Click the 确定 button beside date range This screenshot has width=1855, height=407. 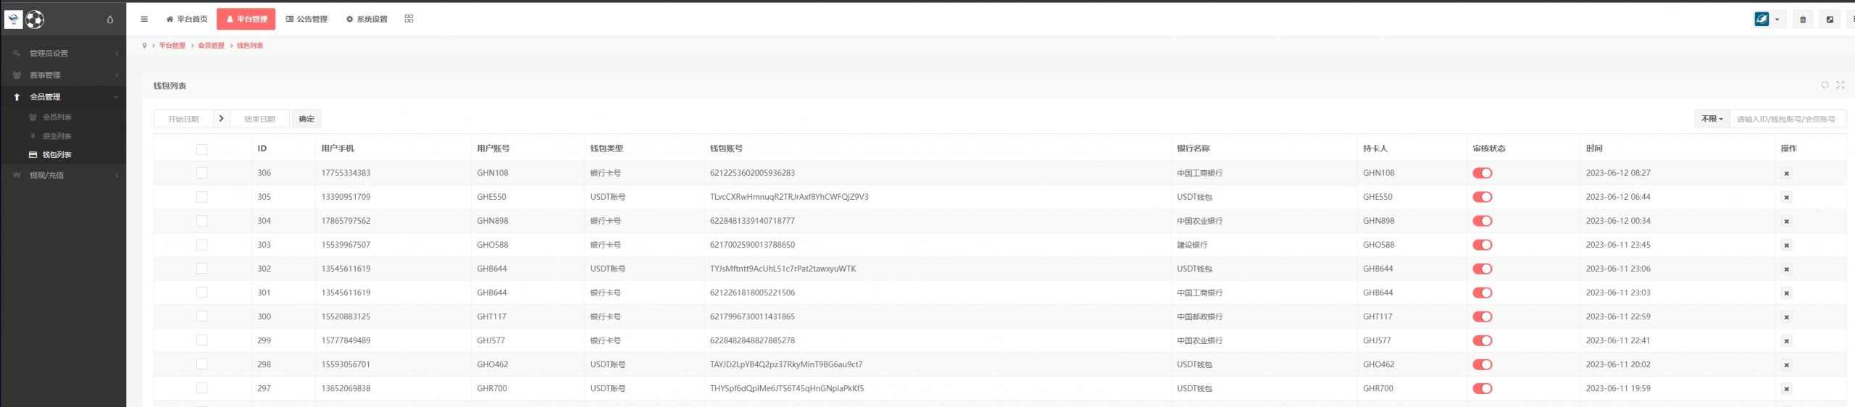(307, 119)
